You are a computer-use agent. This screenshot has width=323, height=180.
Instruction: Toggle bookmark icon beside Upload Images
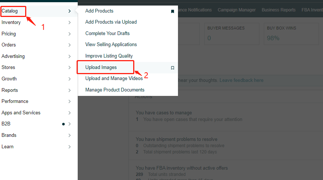point(173,68)
